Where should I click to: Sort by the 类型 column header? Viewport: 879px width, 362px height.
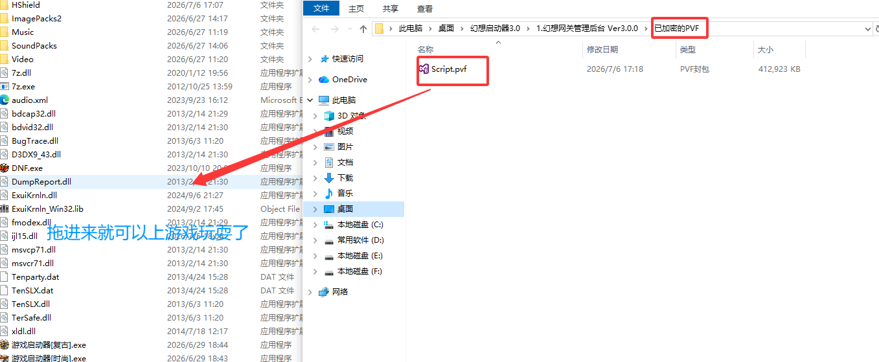point(688,49)
